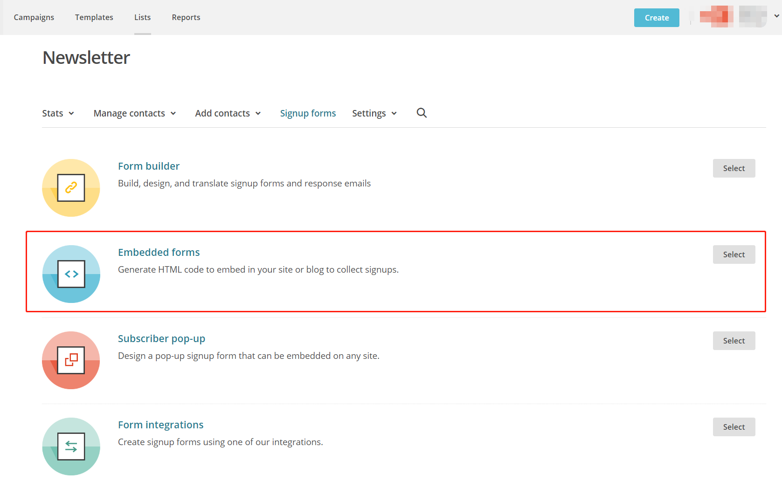Click the Embedded forms code-brackets icon

(x=71, y=274)
